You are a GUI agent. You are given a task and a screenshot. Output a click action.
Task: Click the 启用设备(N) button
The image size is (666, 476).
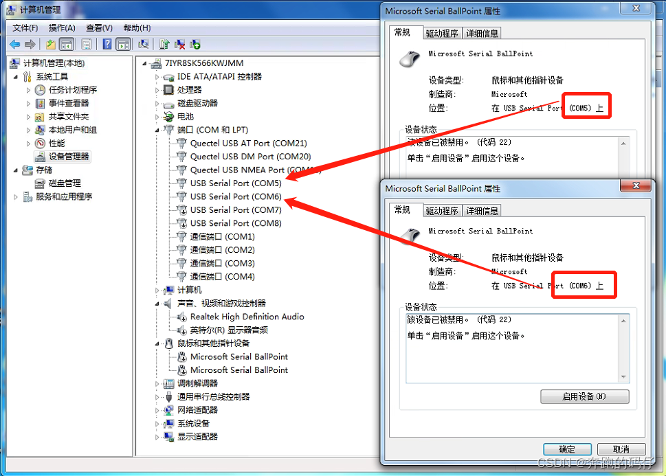(584, 396)
